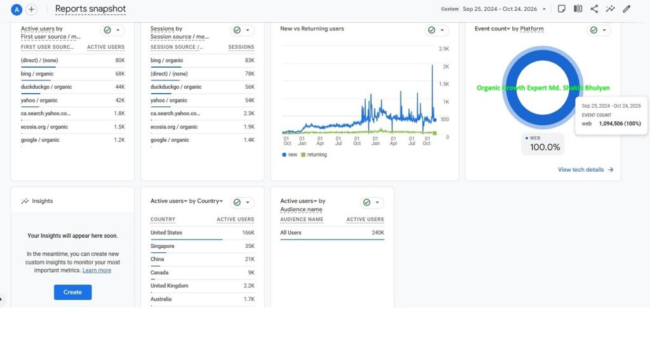Open the Learn more link
The width and height of the screenshot is (650, 341).
tap(96, 270)
